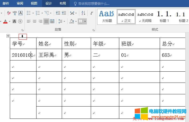Click the phonetic guide wén icon

(15, 13)
